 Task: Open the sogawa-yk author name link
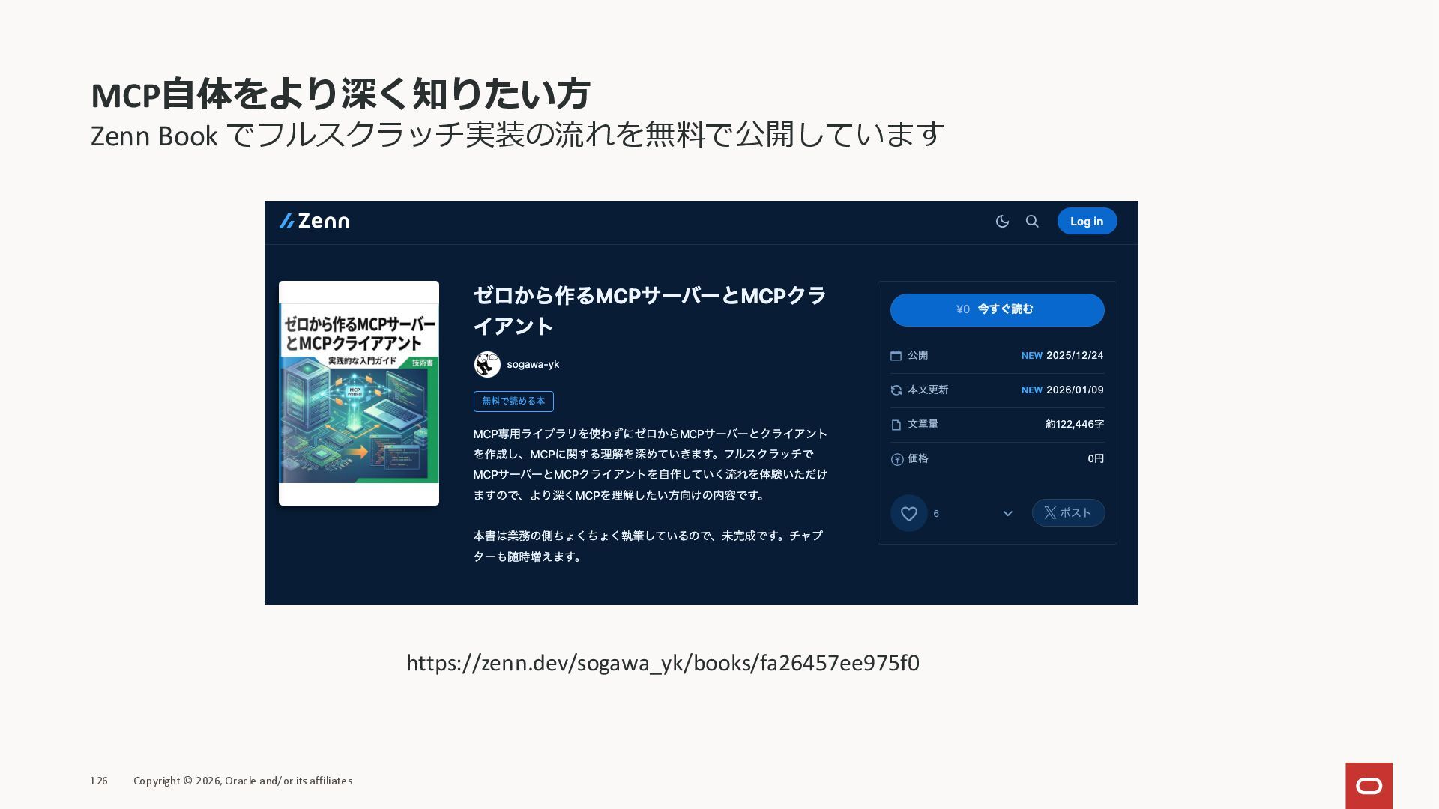[533, 365]
